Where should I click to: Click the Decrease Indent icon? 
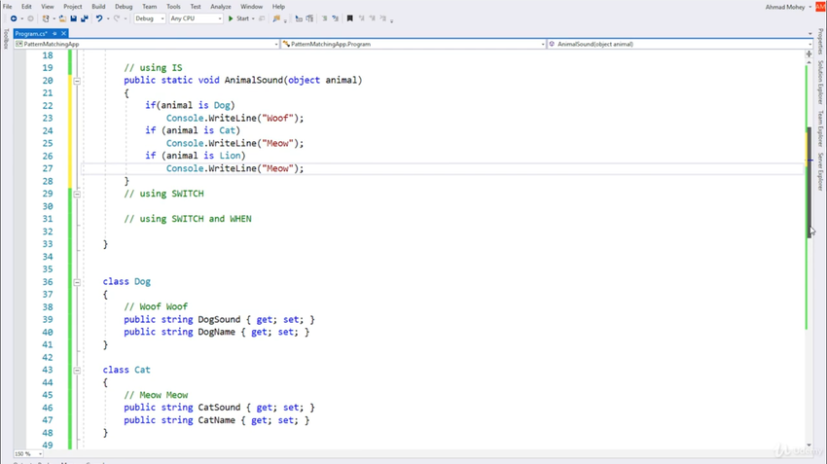pos(324,18)
